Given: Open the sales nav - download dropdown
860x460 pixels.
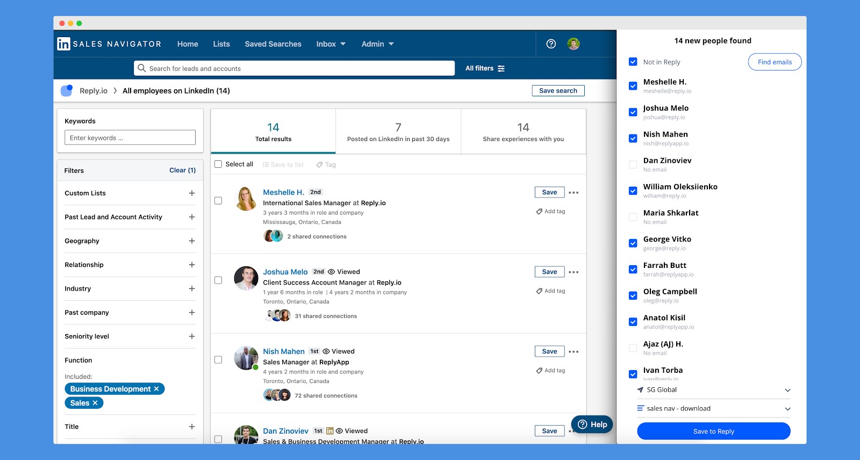Looking at the screenshot, I should click(x=714, y=408).
